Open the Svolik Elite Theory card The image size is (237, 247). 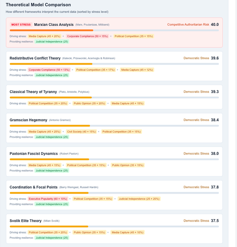(25, 221)
